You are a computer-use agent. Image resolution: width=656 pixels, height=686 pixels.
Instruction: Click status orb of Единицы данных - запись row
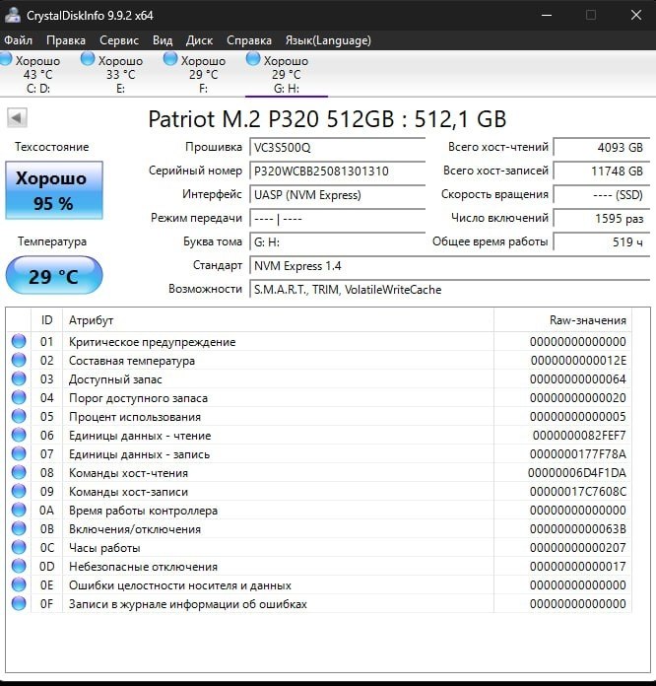tap(19, 453)
